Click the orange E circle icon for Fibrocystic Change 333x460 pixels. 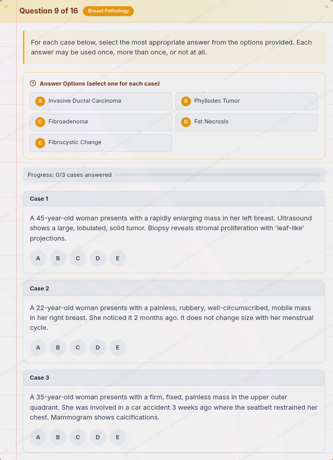pos(40,143)
